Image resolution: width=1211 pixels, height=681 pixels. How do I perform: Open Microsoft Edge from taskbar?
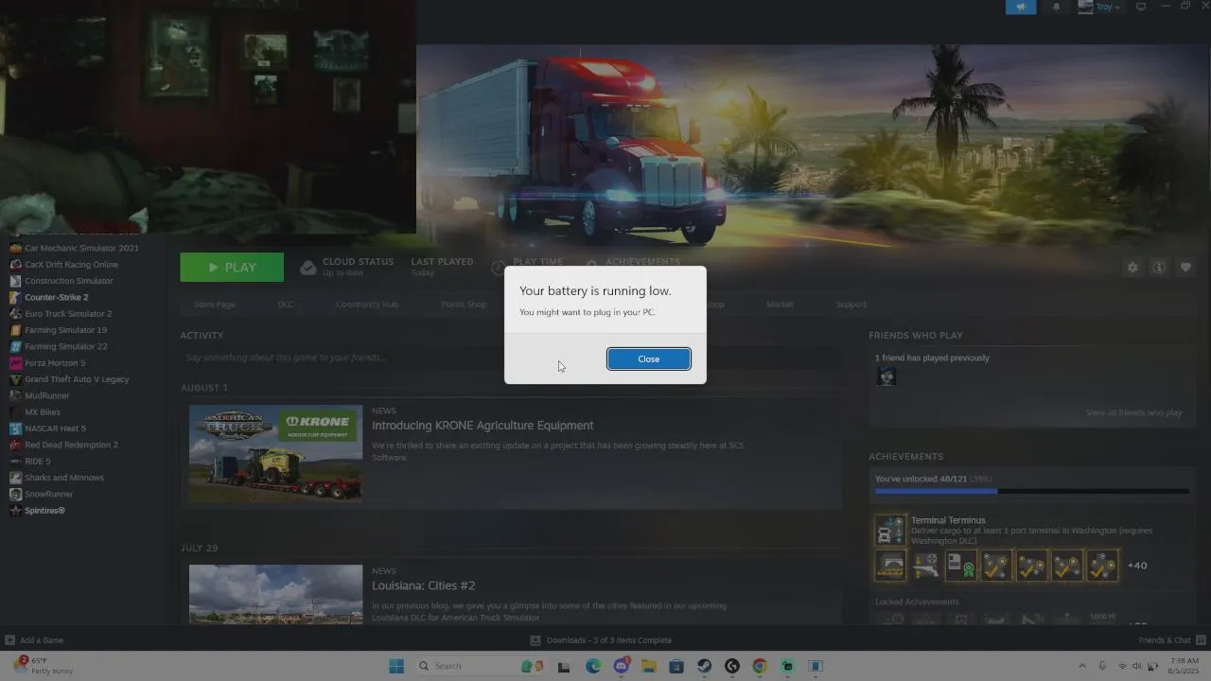593,666
